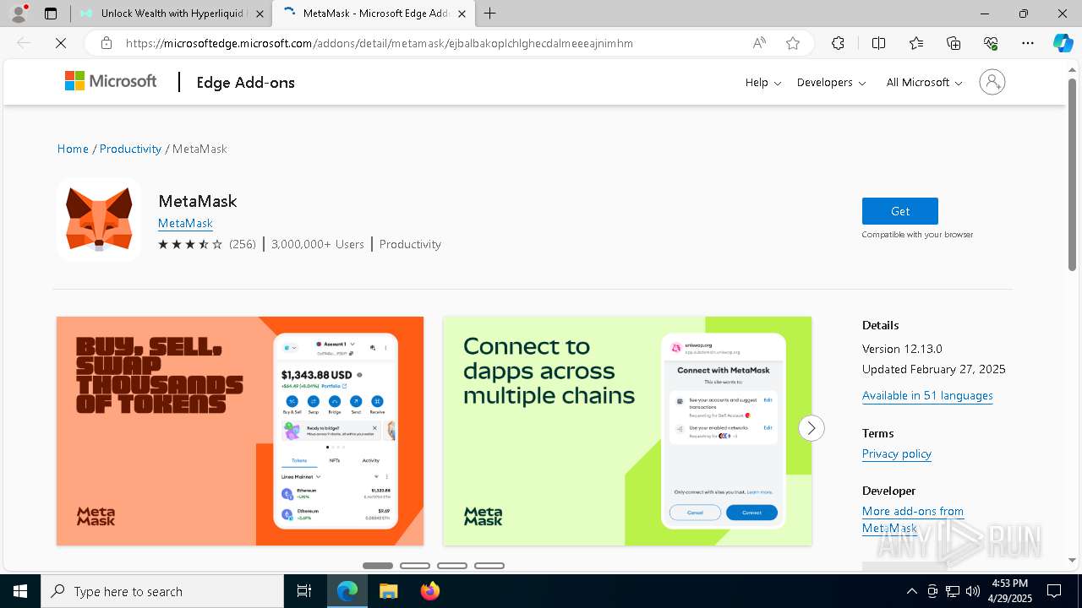Screen dimensions: 1082x608
Task: Expand the Help dropdown
Action: (x=762, y=82)
